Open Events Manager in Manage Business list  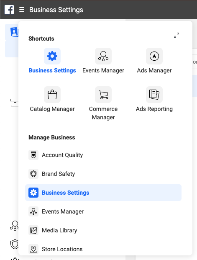(x=103, y=211)
